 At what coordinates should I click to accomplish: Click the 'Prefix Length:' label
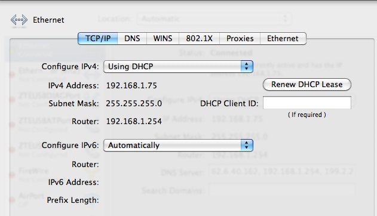click(x=73, y=200)
